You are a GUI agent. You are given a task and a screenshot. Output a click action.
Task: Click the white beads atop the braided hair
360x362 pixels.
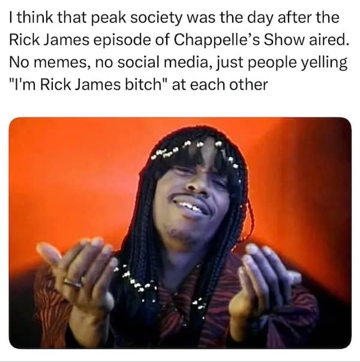coord(194,151)
